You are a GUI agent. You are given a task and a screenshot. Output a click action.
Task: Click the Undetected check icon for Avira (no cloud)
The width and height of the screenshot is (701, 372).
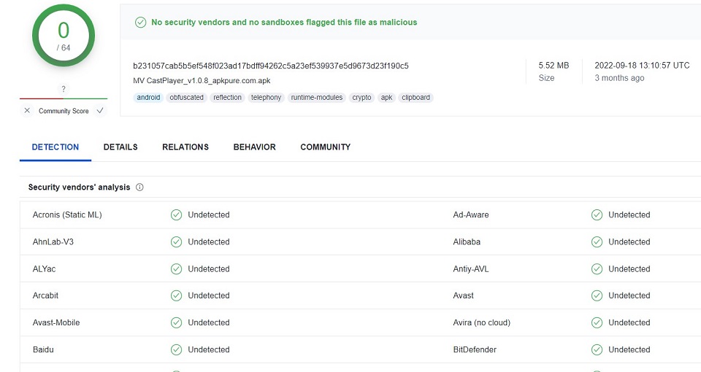597,322
